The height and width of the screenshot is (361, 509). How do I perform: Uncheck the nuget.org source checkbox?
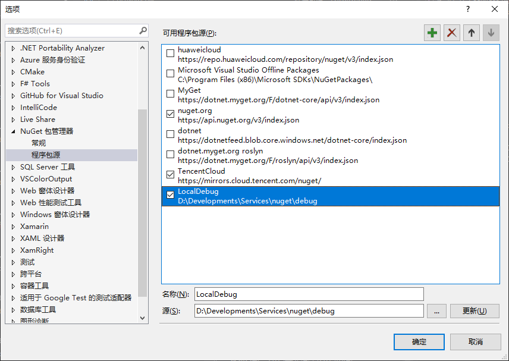point(170,114)
